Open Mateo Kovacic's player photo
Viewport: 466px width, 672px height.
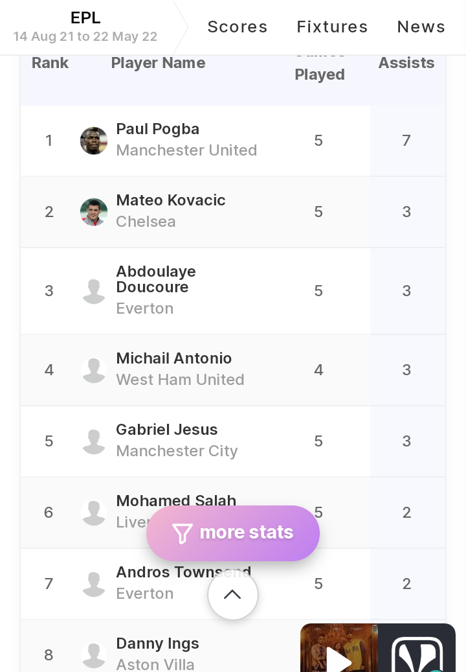pos(93,212)
